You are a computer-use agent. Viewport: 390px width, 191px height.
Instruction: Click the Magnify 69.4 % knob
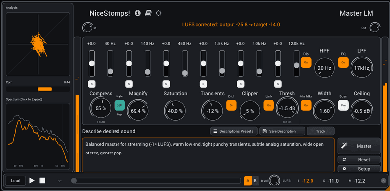point(138,111)
